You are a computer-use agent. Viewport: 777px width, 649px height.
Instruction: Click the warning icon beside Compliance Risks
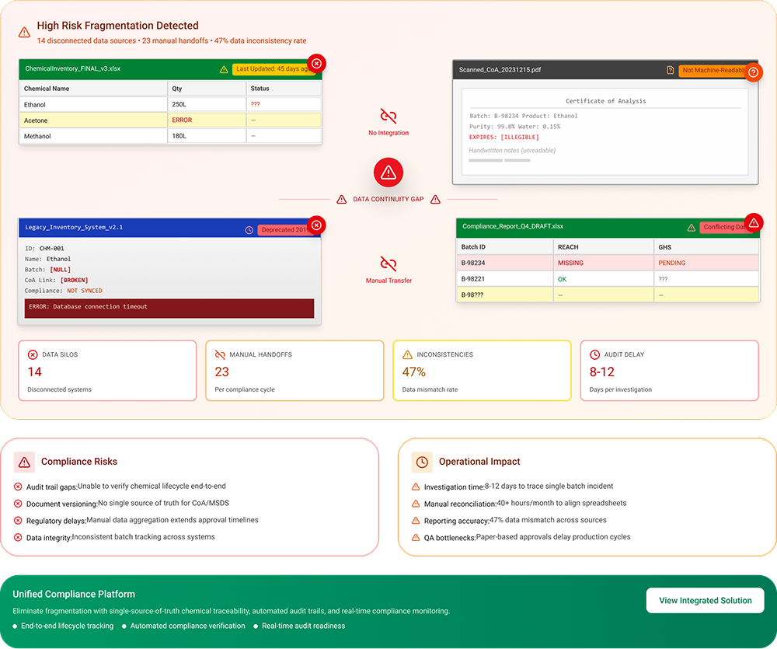(x=24, y=462)
